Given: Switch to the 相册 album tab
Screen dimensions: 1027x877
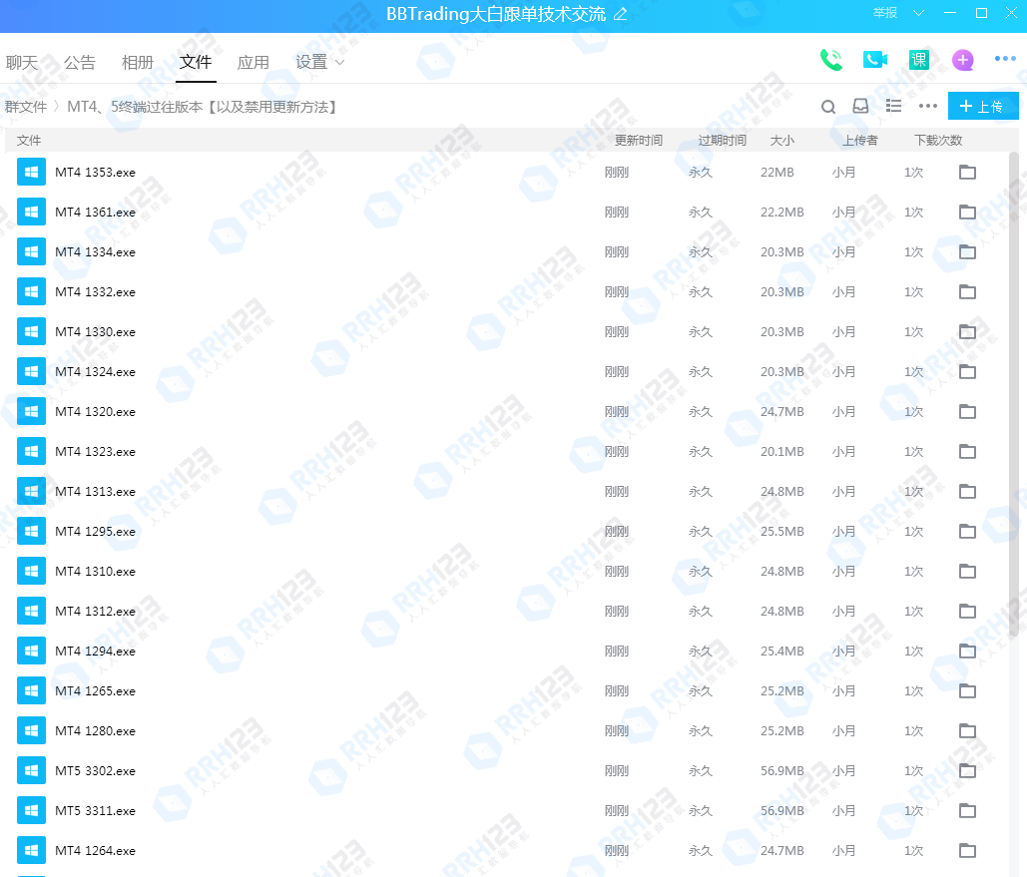Looking at the screenshot, I should coord(138,62).
